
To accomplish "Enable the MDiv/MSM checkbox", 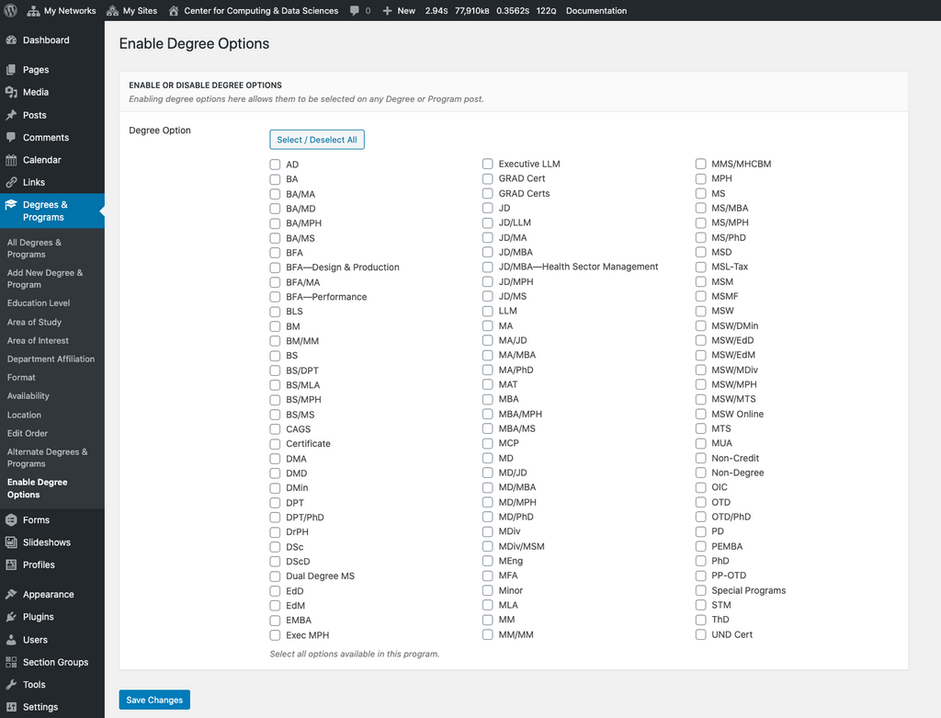I will (x=487, y=546).
